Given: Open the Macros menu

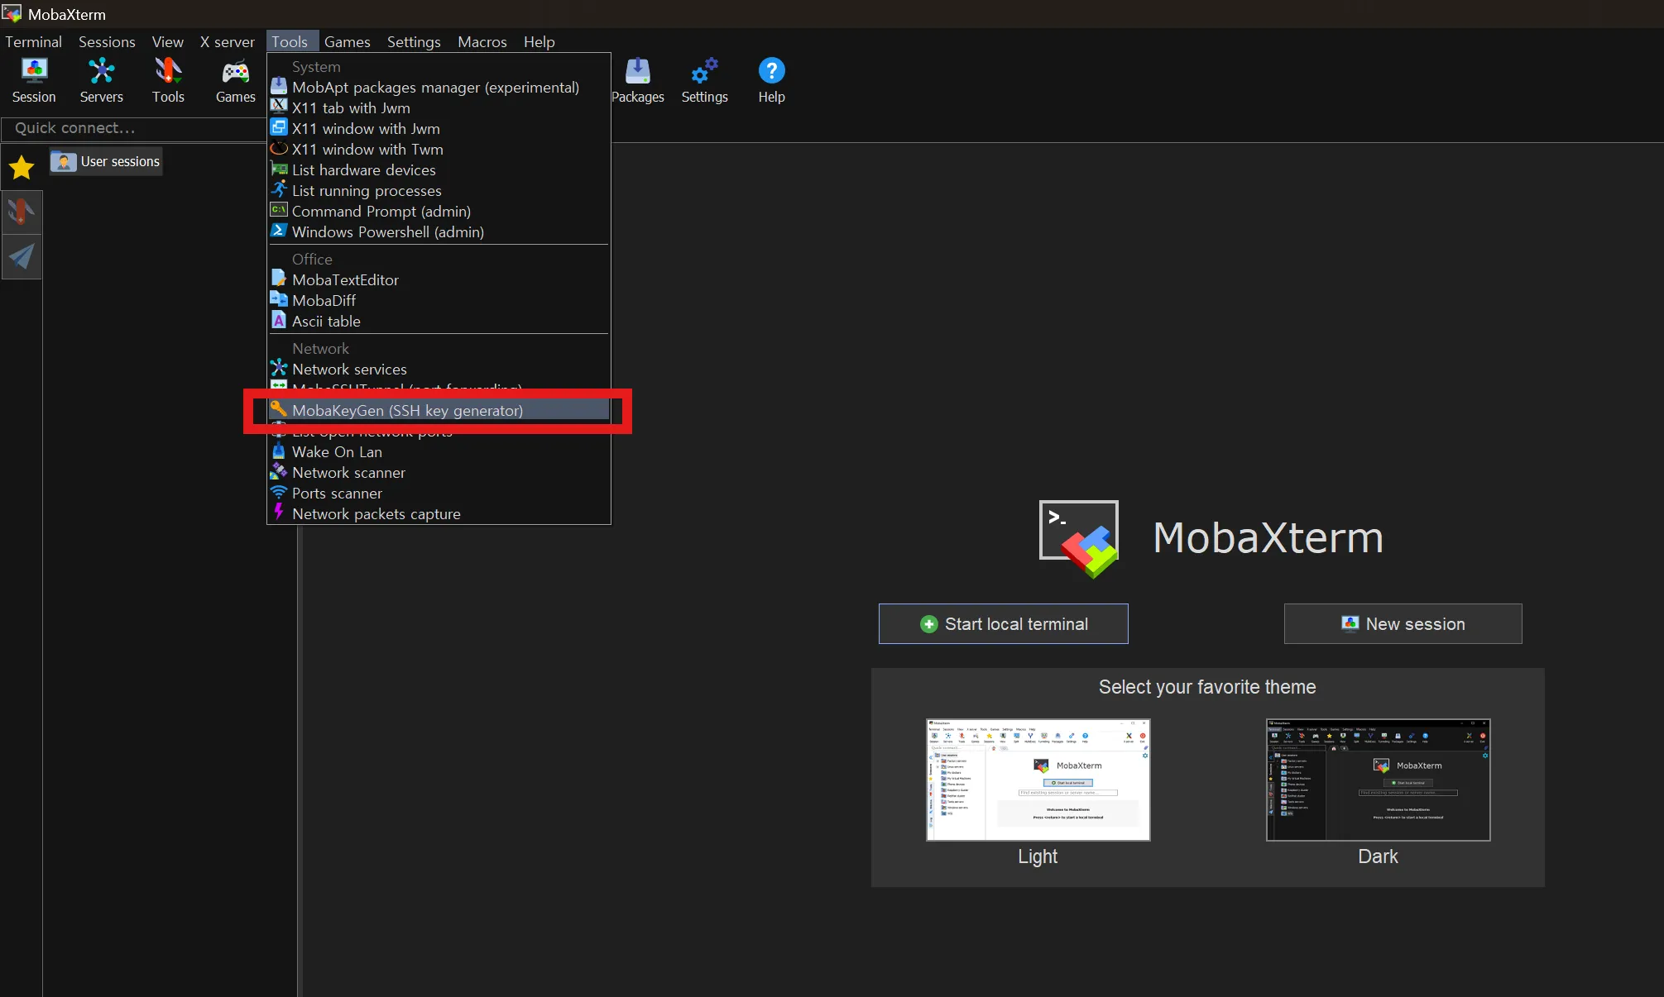Looking at the screenshot, I should (x=482, y=42).
